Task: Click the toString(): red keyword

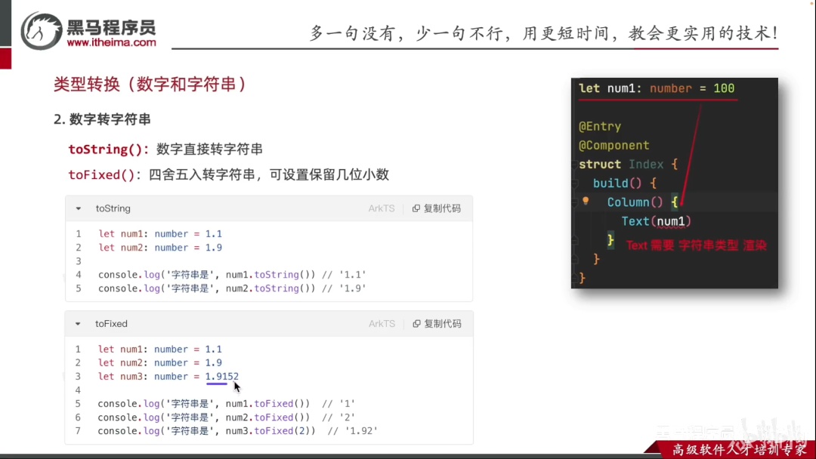Action: [108, 149]
